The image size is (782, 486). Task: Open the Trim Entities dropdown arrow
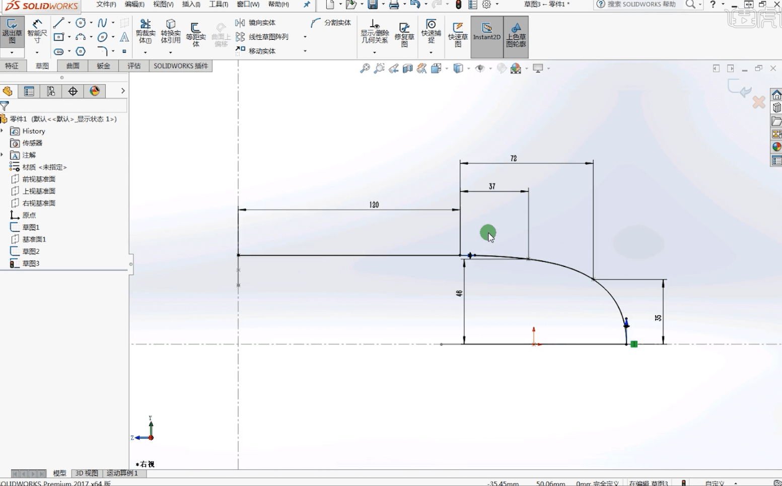tap(146, 52)
